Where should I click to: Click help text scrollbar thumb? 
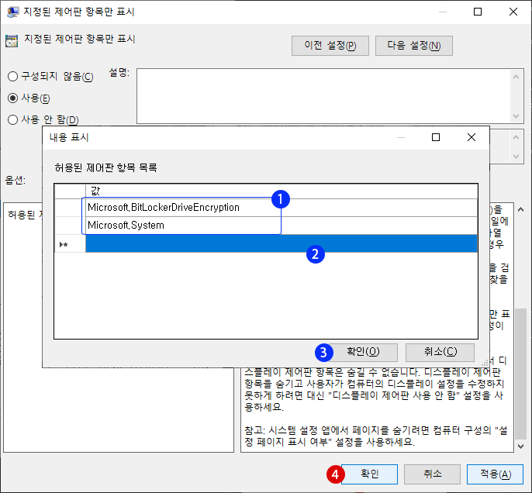(x=520, y=373)
